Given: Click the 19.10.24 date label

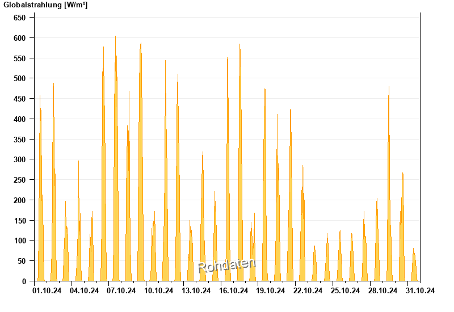Looking at the screenshot, I should tap(271, 290).
